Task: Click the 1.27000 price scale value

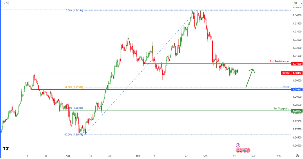Action: pos(297,129)
